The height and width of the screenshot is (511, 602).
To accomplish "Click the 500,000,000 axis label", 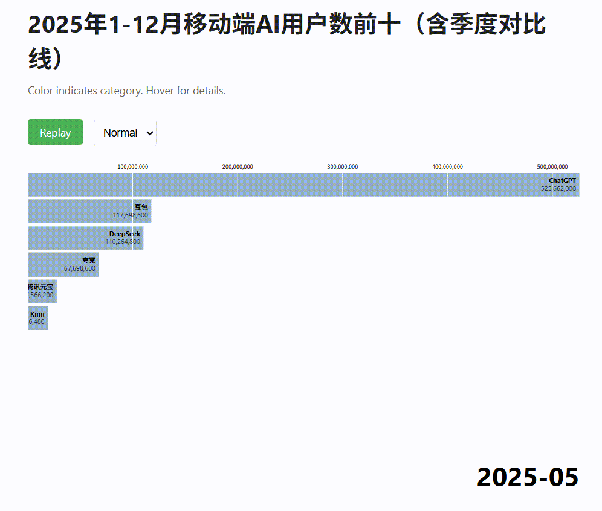I will (x=552, y=166).
